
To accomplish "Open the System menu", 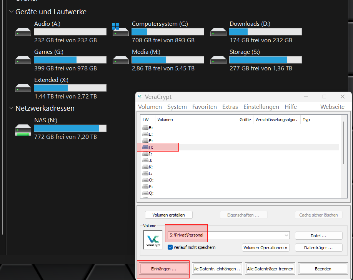I will (177, 107).
